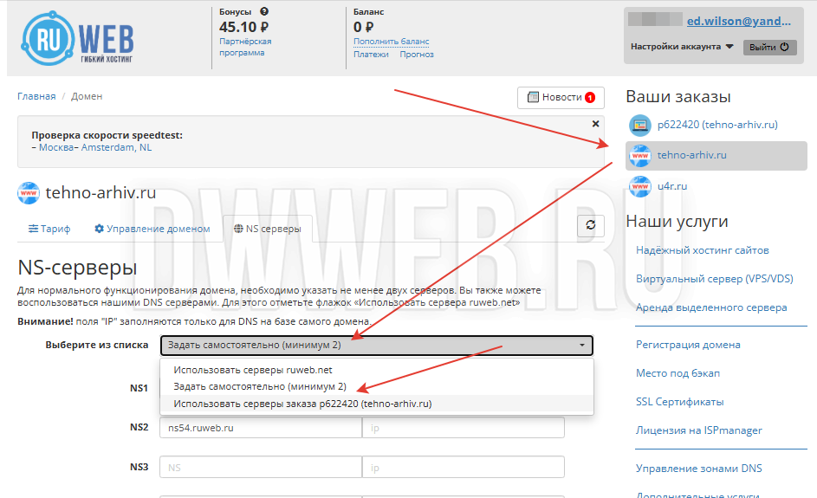The image size is (817, 498).
Task: Expand Настройки аккаунта dropdown
Action: pyautogui.click(x=682, y=47)
